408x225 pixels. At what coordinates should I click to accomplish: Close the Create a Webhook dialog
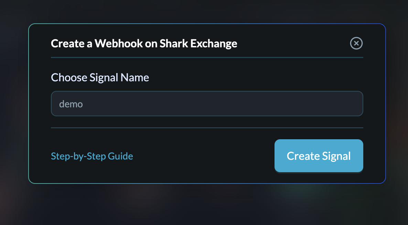(x=356, y=43)
